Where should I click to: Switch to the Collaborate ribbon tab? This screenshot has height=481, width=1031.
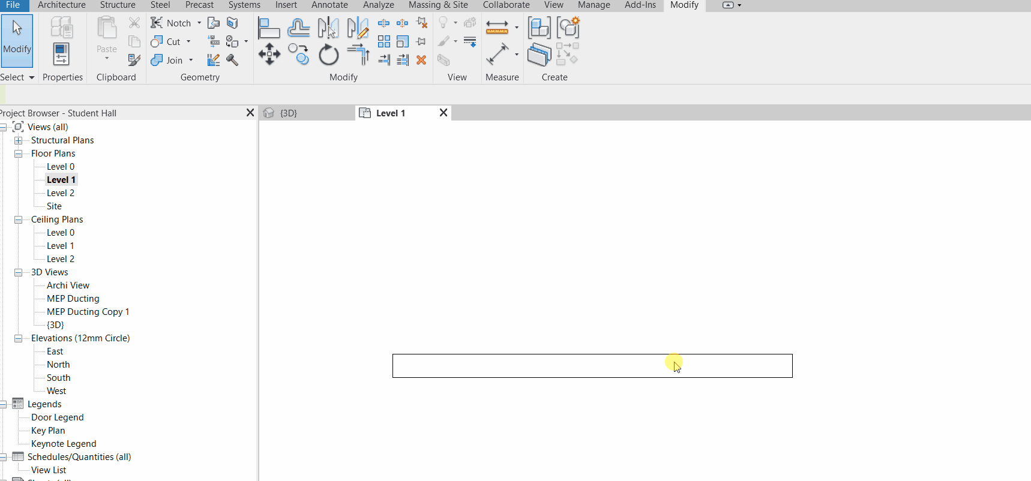coord(506,5)
